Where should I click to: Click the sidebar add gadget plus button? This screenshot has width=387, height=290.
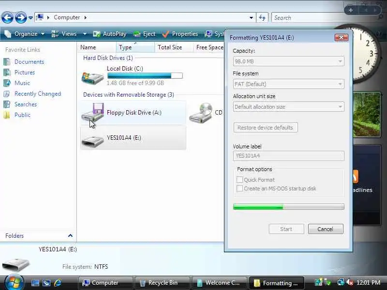click(351, 10)
